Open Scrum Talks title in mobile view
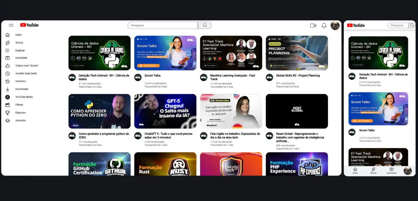Image resolution: width=418 pixels, height=201 pixels. pos(367,130)
